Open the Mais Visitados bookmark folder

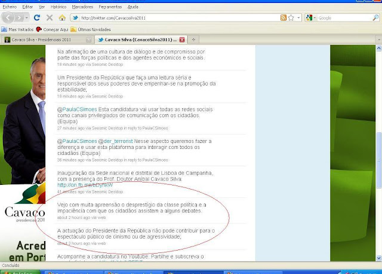(17, 29)
